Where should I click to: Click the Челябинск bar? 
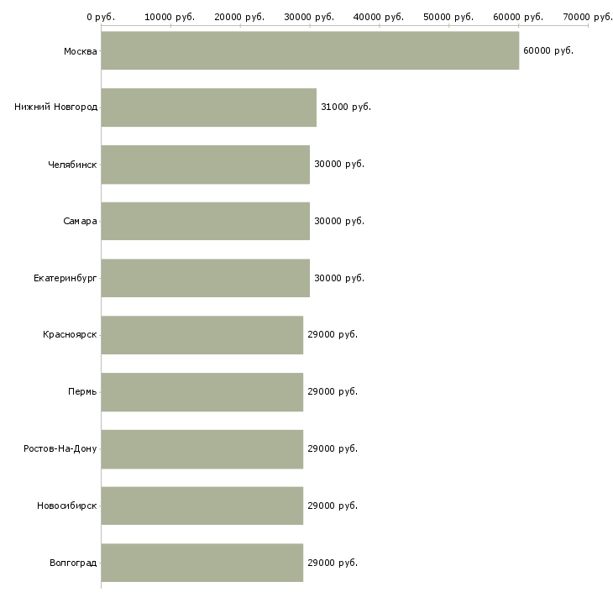coord(205,165)
